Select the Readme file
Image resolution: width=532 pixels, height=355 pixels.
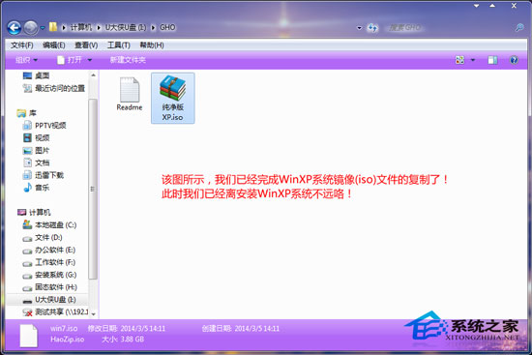(130, 95)
